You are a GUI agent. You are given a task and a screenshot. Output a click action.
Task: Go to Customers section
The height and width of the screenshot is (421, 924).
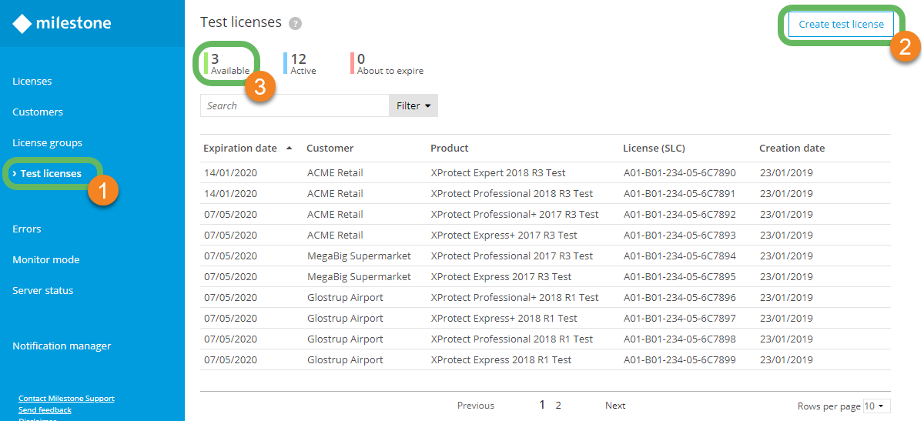click(38, 112)
